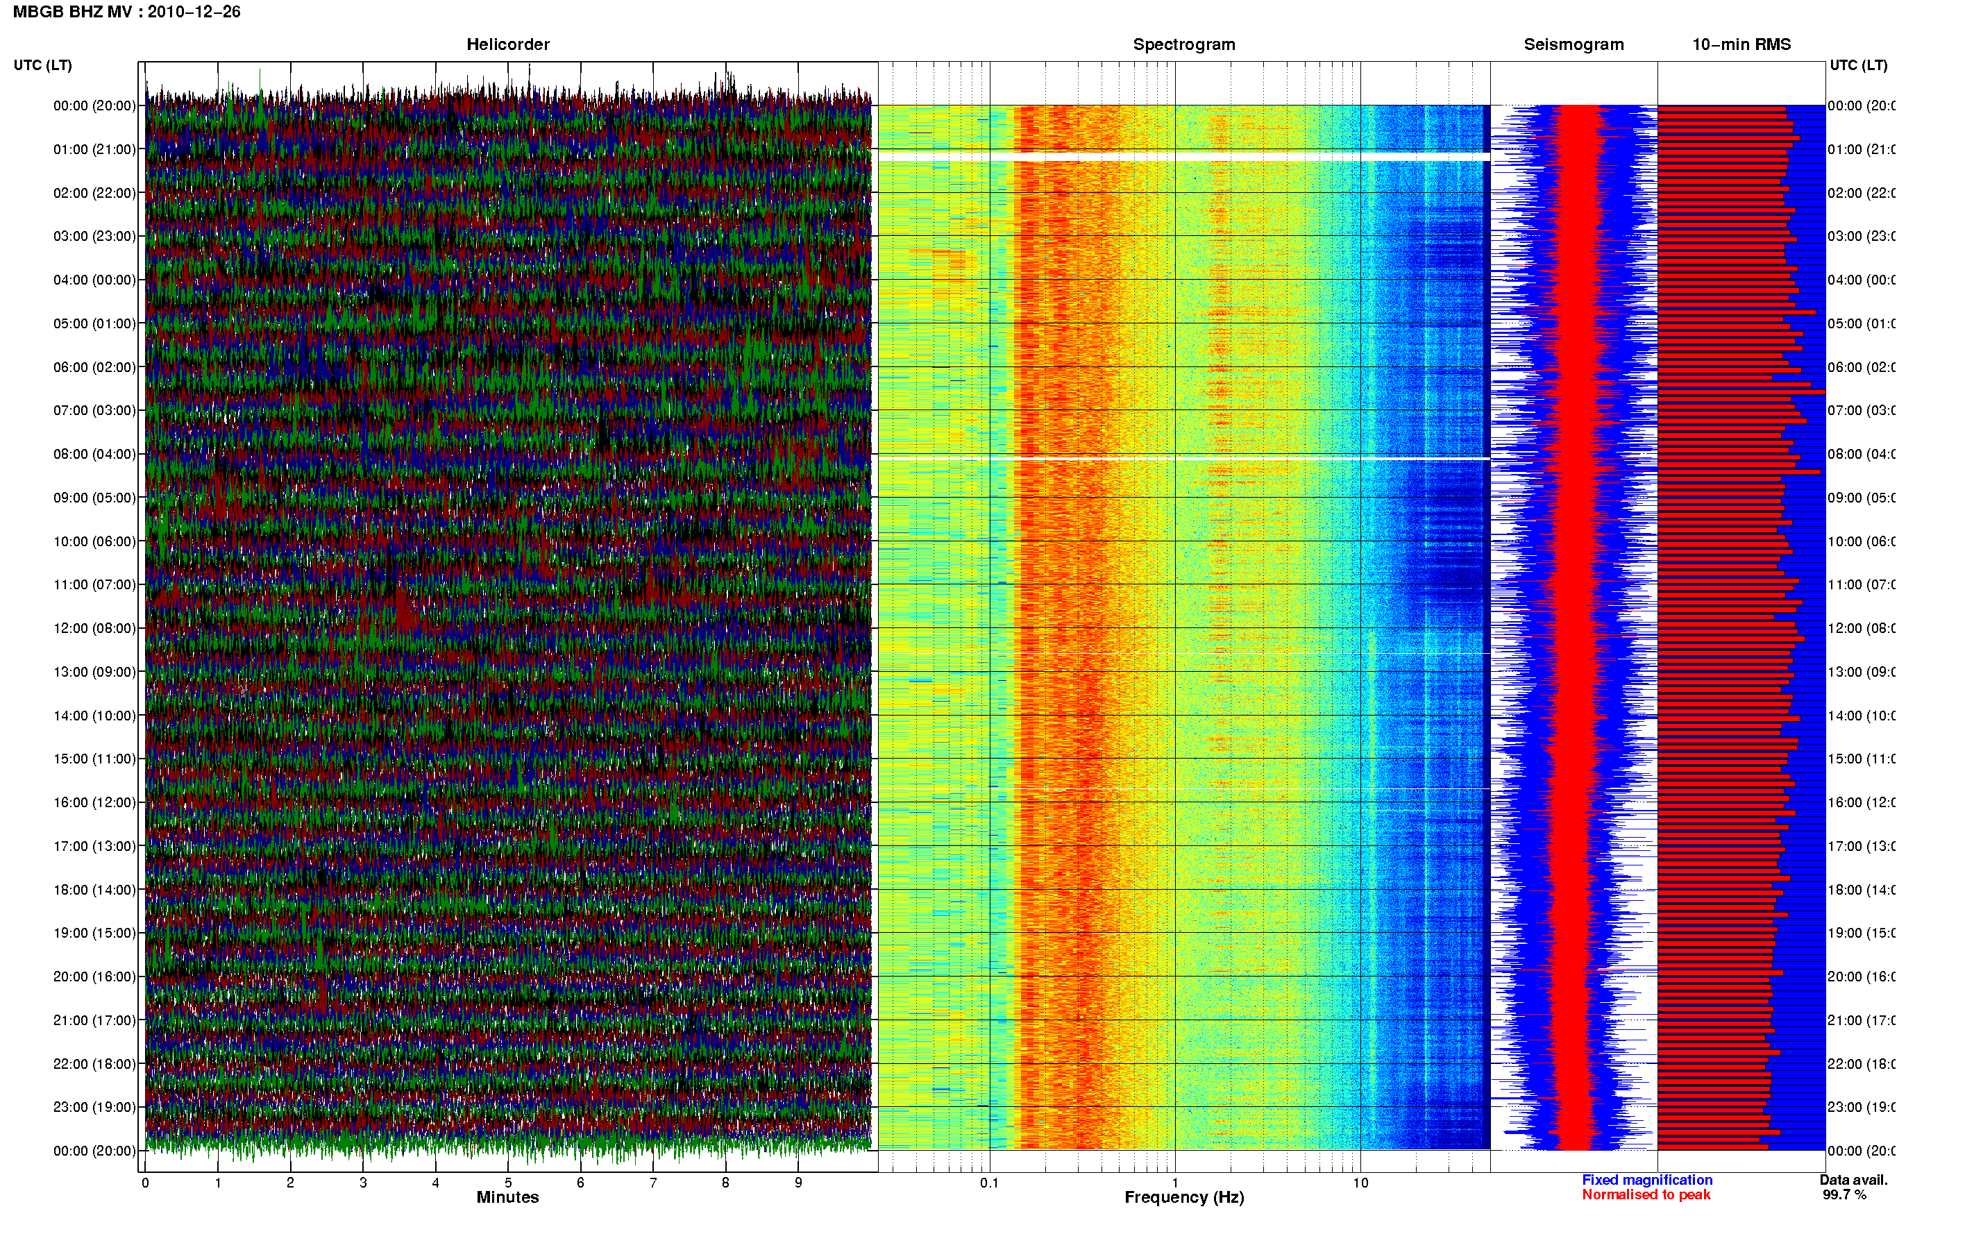Click the 21:00 (17:00) label on the left axis
Image resolution: width=1974 pixels, height=1234 pixels.
[94, 1020]
